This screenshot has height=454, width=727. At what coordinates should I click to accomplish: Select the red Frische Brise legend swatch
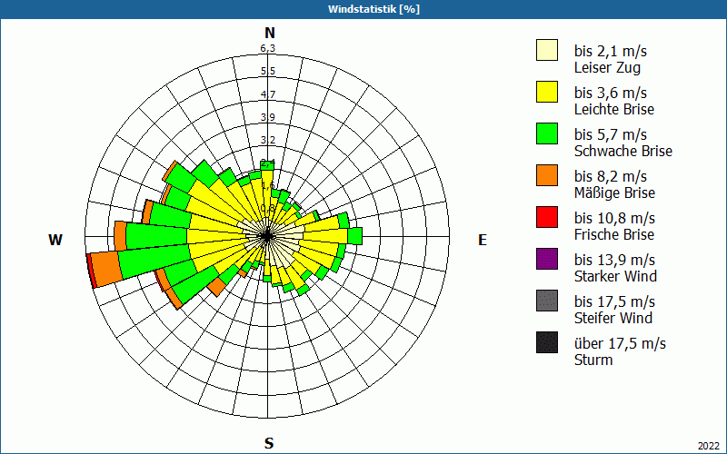[546, 217]
